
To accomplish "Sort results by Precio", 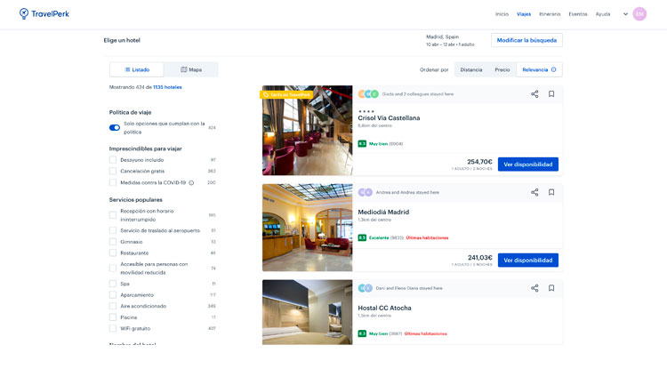I will tap(502, 69).
